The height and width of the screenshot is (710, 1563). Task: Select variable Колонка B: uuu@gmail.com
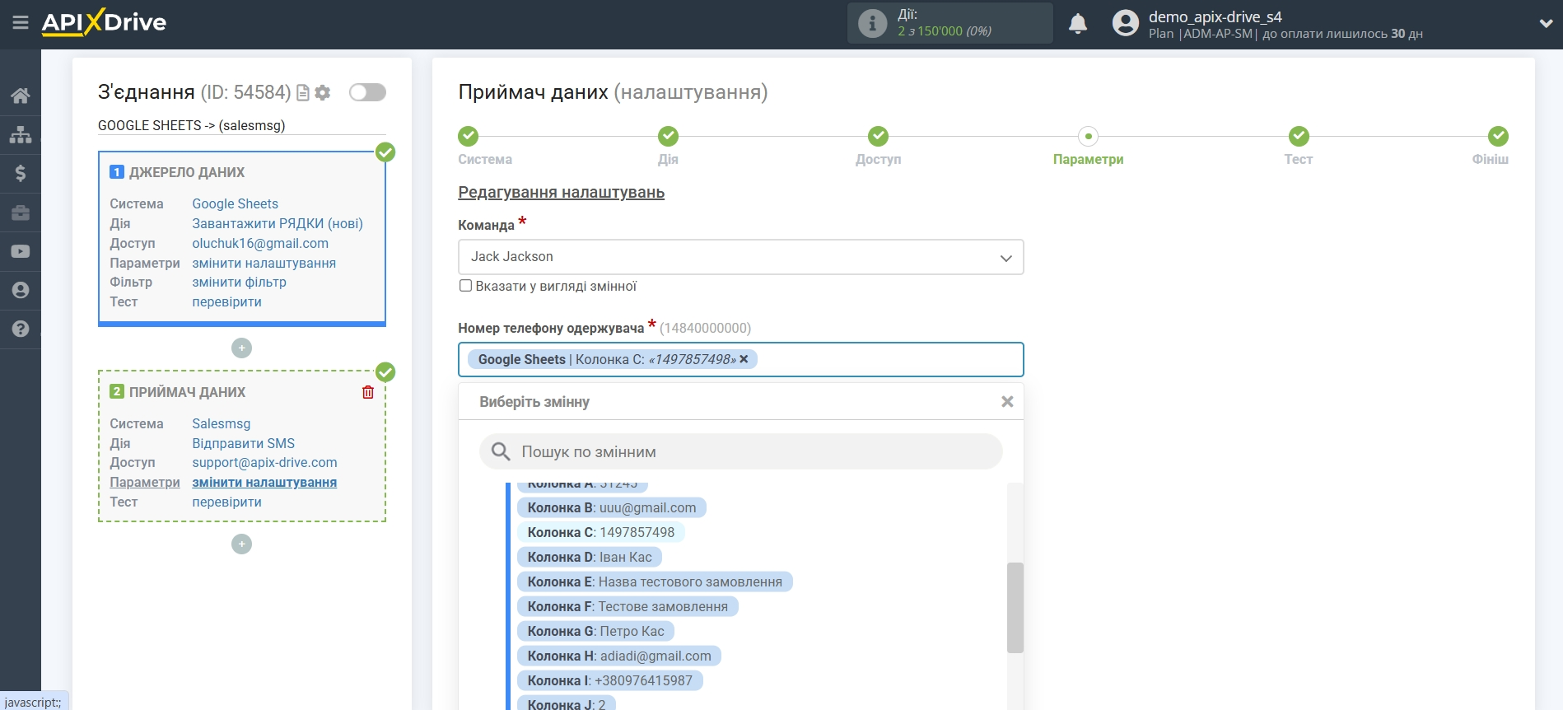[x=611, y=507]
